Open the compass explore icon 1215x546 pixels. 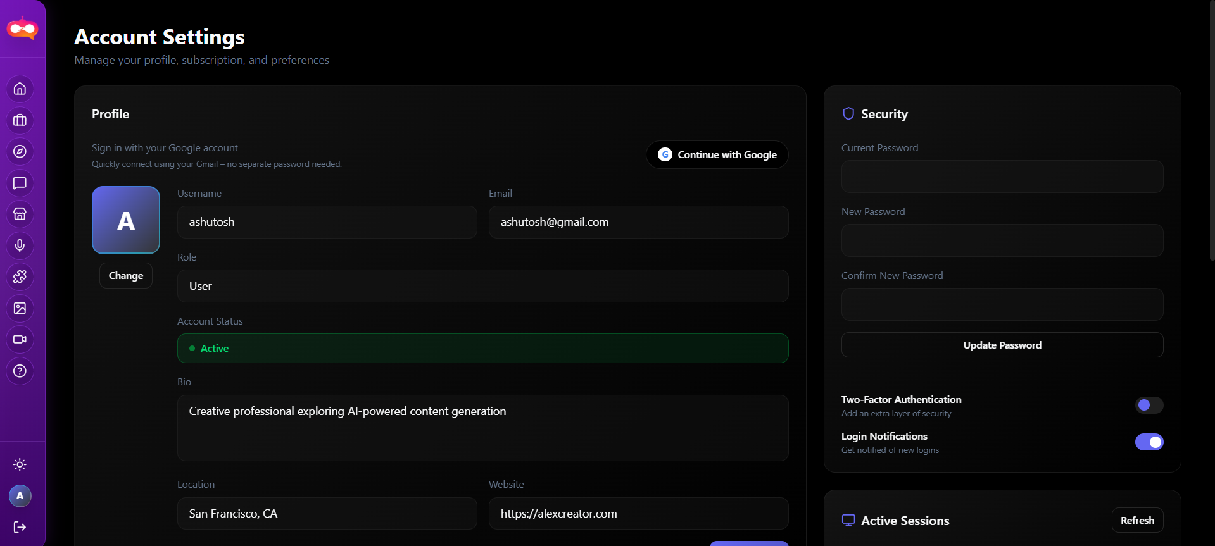[20, 152]
